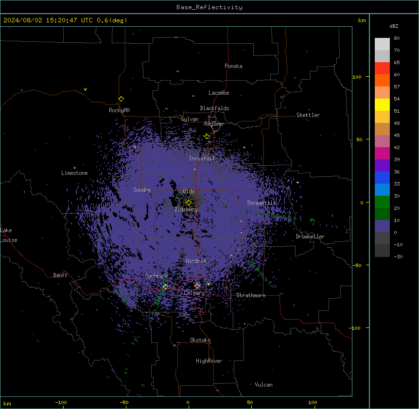Select the red 60–65 dBZ legend swatch
419x409 pixels.
pyautogui.click(x=382, y=68)
